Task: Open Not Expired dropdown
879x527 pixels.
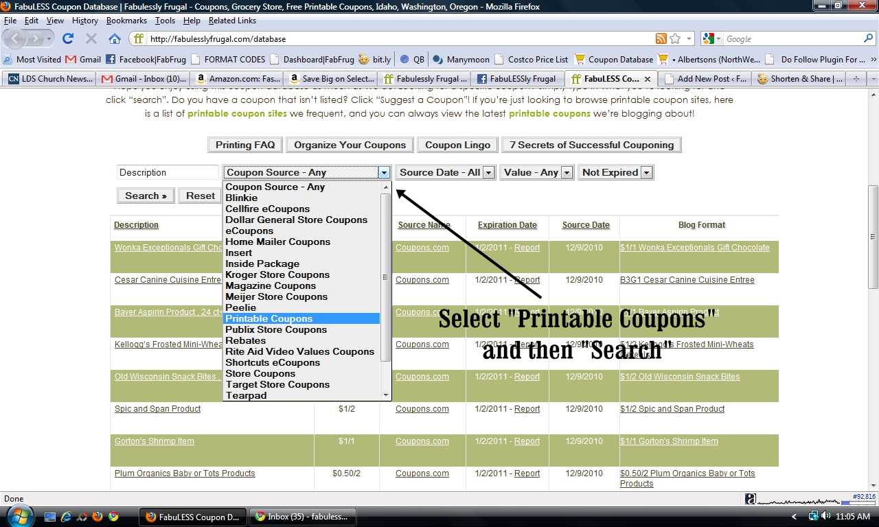Action: [x=616, y=173]
